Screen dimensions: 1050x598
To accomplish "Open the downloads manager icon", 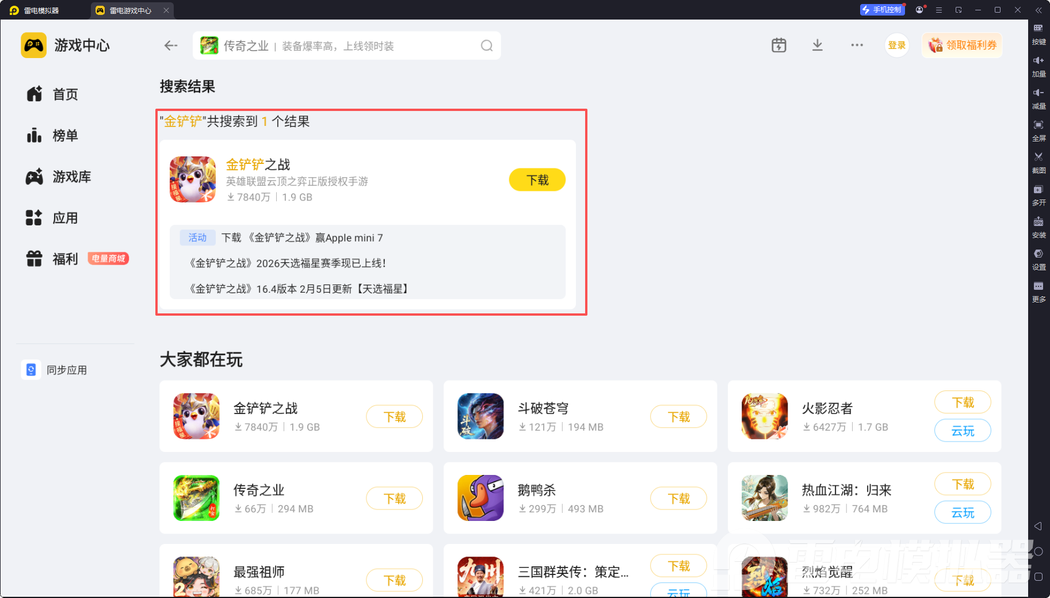I will [x=818, y=45].
